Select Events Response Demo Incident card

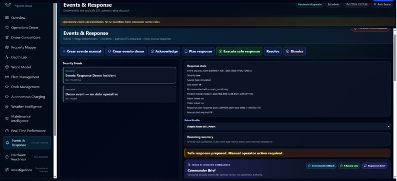click(119, 75)
